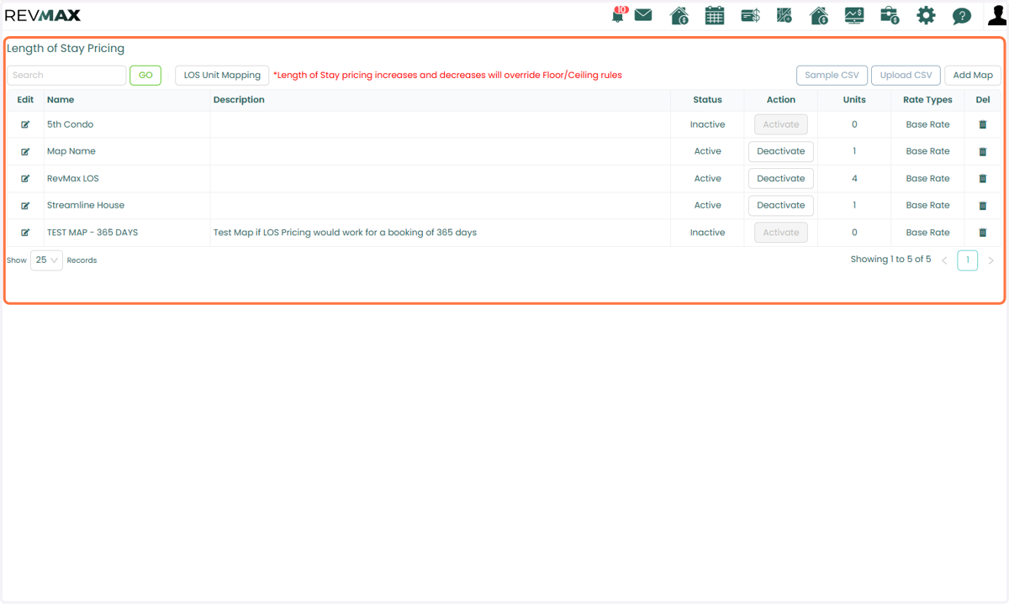Edit the 5th Condo map
Viewport: 1009px width, 604px height.
25,124
